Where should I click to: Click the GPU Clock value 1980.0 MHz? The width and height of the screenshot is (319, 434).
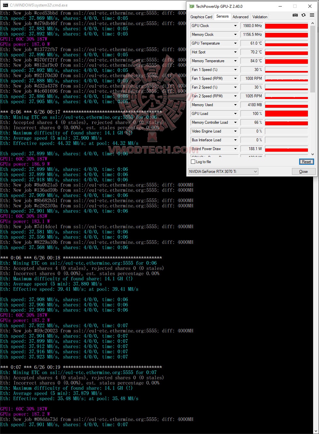coord(252,26)
